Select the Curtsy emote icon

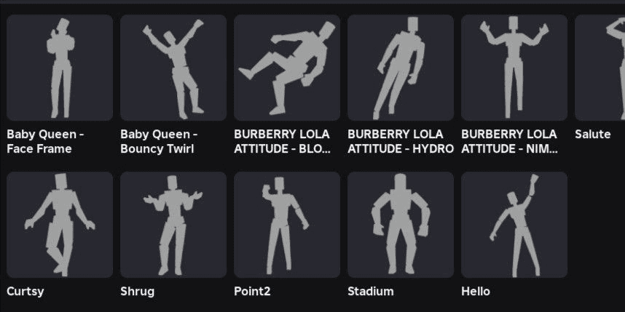60,225
